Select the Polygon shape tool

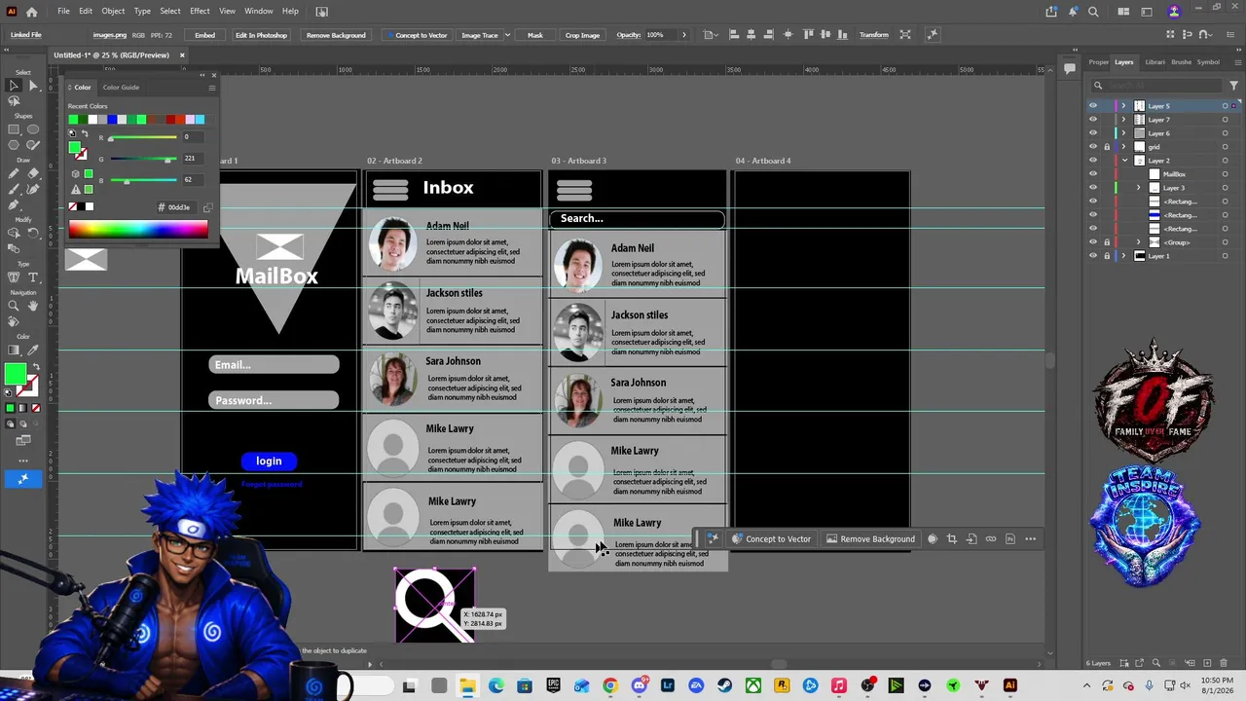[x=14, y=145]
